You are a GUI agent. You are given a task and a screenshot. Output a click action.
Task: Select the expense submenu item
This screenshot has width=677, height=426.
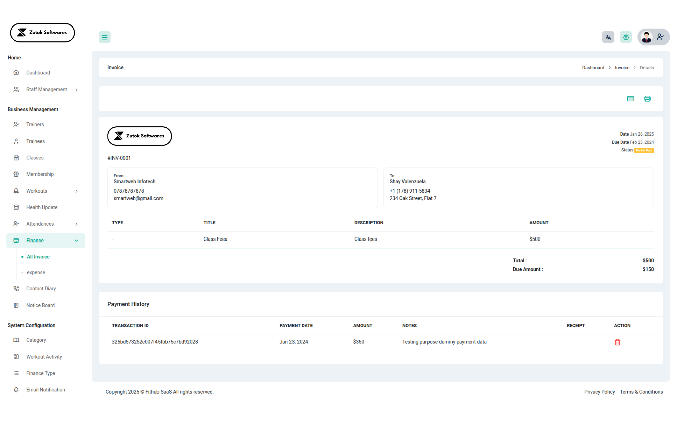tap(36, 273)
